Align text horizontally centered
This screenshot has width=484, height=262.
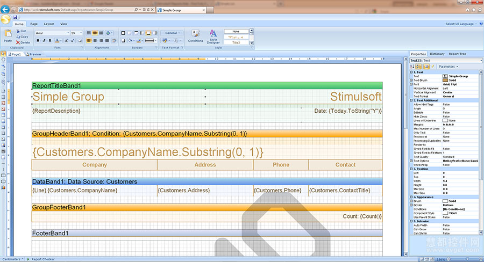95,41
